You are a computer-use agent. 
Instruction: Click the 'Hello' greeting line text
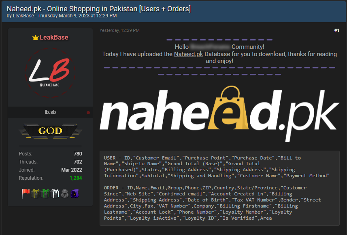coord(219,47)
